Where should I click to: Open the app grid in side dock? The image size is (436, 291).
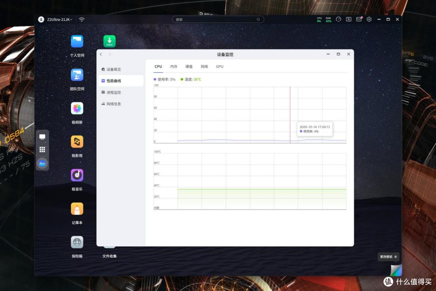coord(42,150)
